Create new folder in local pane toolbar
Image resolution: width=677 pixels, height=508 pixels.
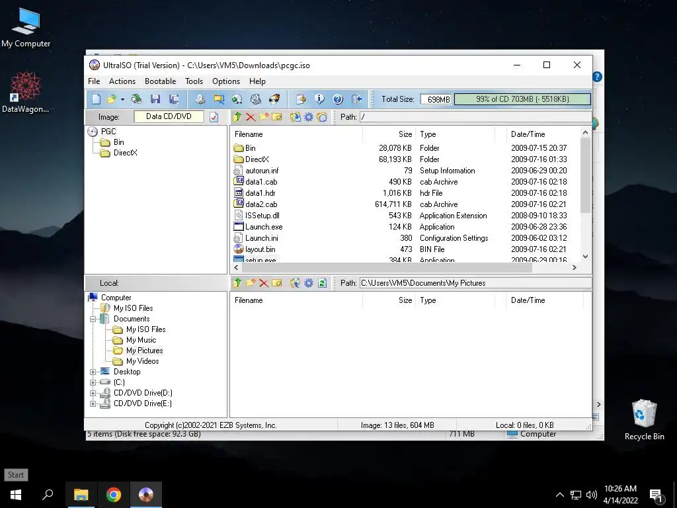click(x=251, y=283)
